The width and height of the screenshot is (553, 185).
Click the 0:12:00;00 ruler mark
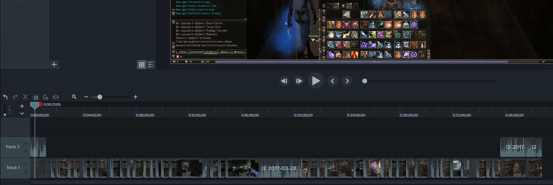pos(197,115)
